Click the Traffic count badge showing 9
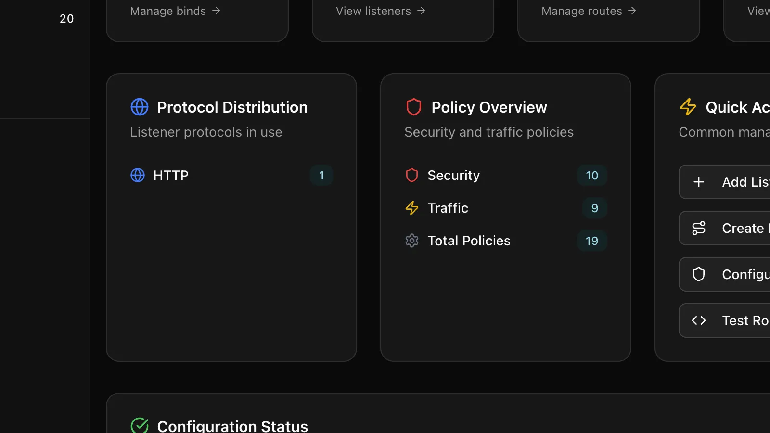The height and width of the screenshot is (433, 770). pos(595,208)
